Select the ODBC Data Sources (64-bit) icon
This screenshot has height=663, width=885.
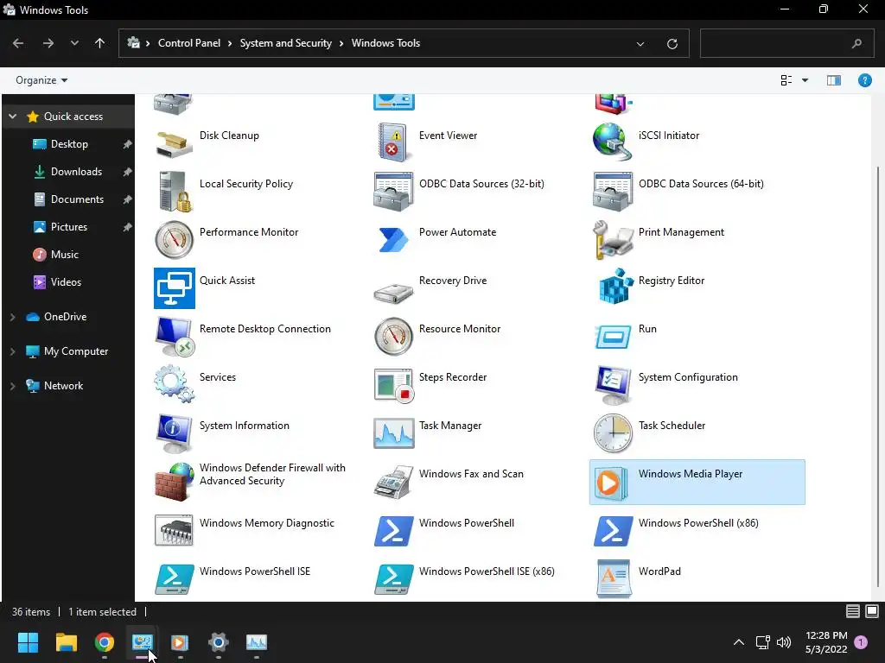pyautogui.click(x=613, y=192)
